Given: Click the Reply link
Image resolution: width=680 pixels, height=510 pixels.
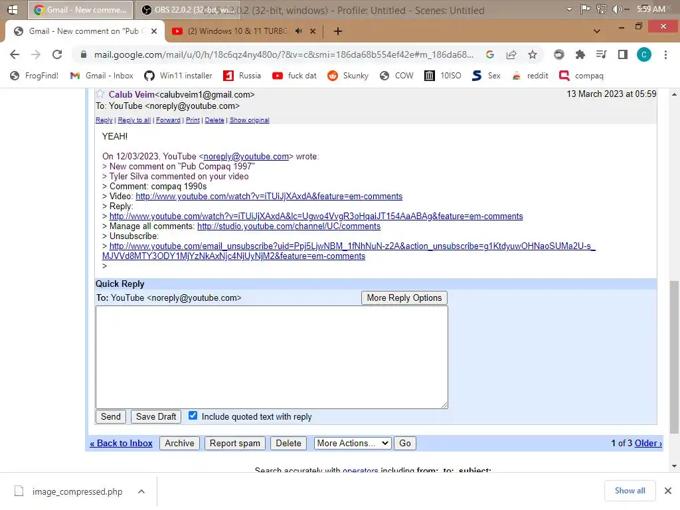Looking at the screenshot, I should [x=104, y=120].
